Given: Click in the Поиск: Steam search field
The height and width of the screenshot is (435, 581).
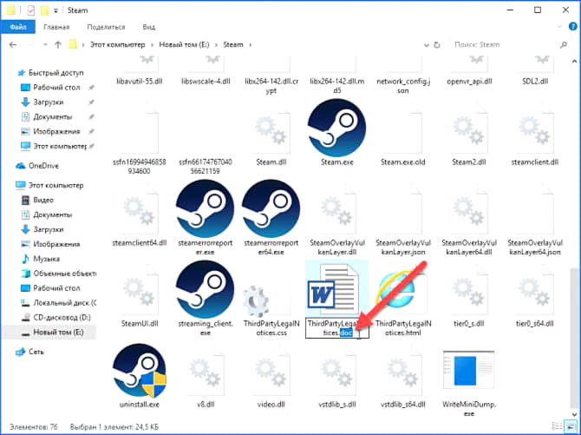Looking at the screenshot, I should click(x=504, y=44).
